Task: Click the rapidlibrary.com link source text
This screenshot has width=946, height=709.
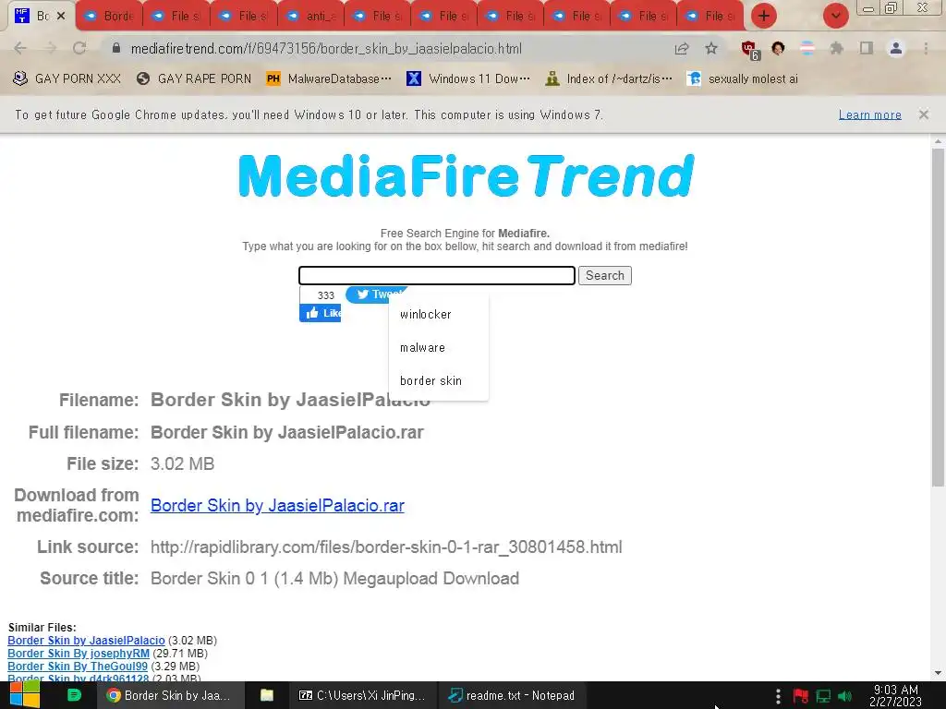Action: [x=386, y=547]
